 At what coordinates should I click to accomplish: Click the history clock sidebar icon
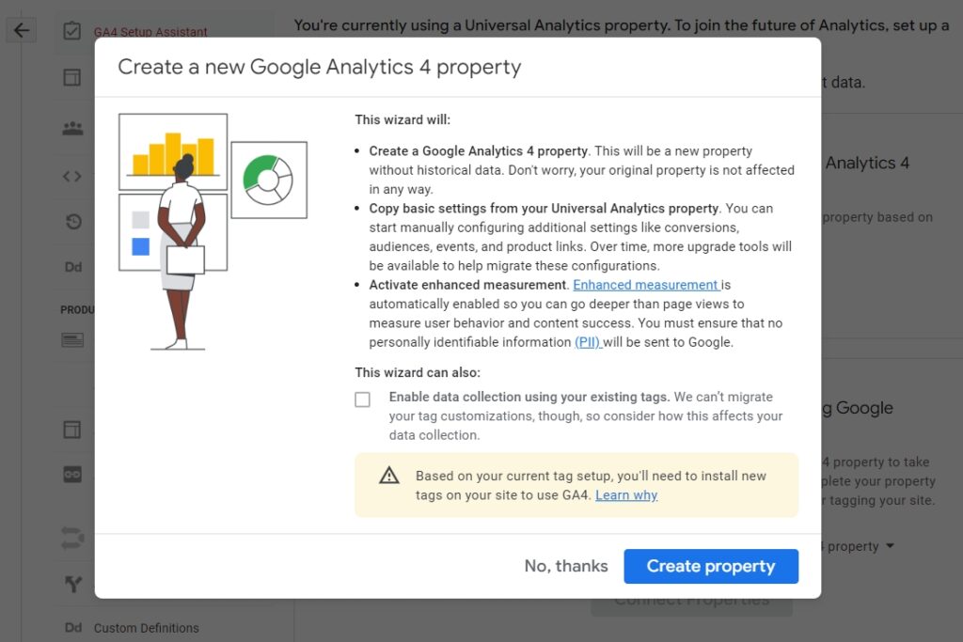(x=72, y=222)
